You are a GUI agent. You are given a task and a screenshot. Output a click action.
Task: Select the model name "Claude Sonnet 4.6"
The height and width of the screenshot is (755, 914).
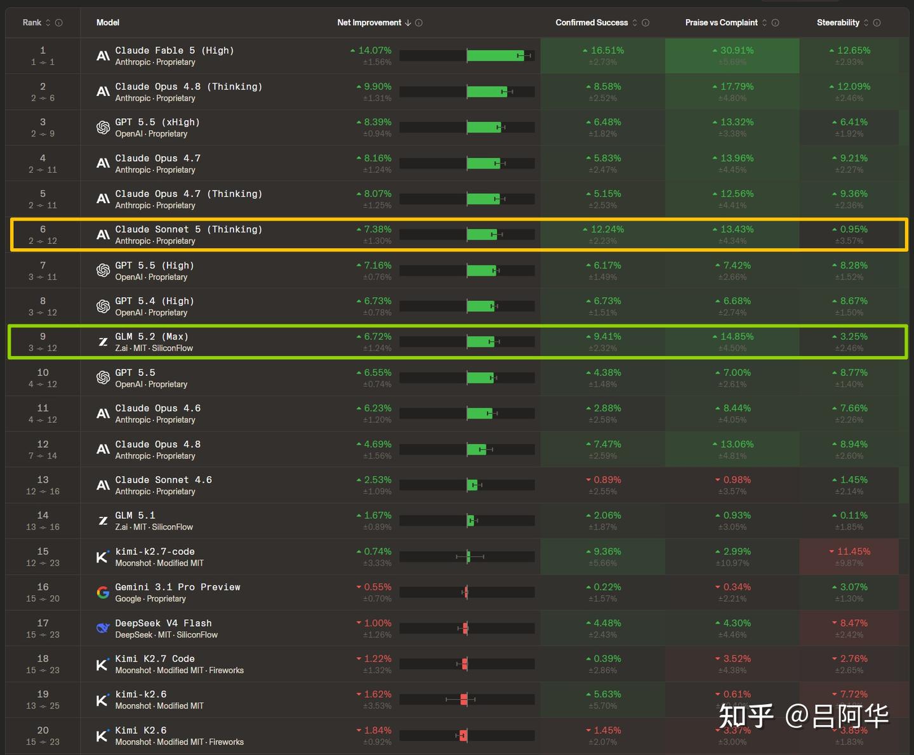[x=163, y=480]
